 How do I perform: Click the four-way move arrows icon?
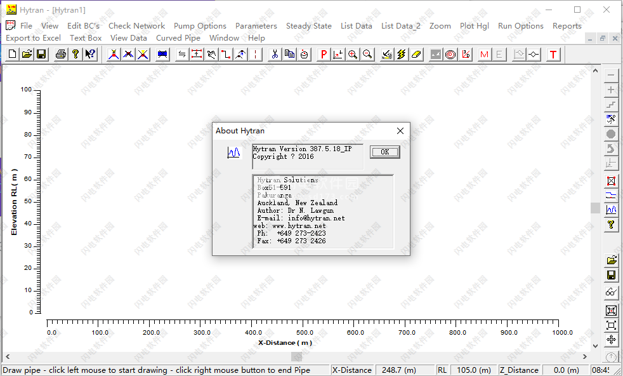[611, 339]
